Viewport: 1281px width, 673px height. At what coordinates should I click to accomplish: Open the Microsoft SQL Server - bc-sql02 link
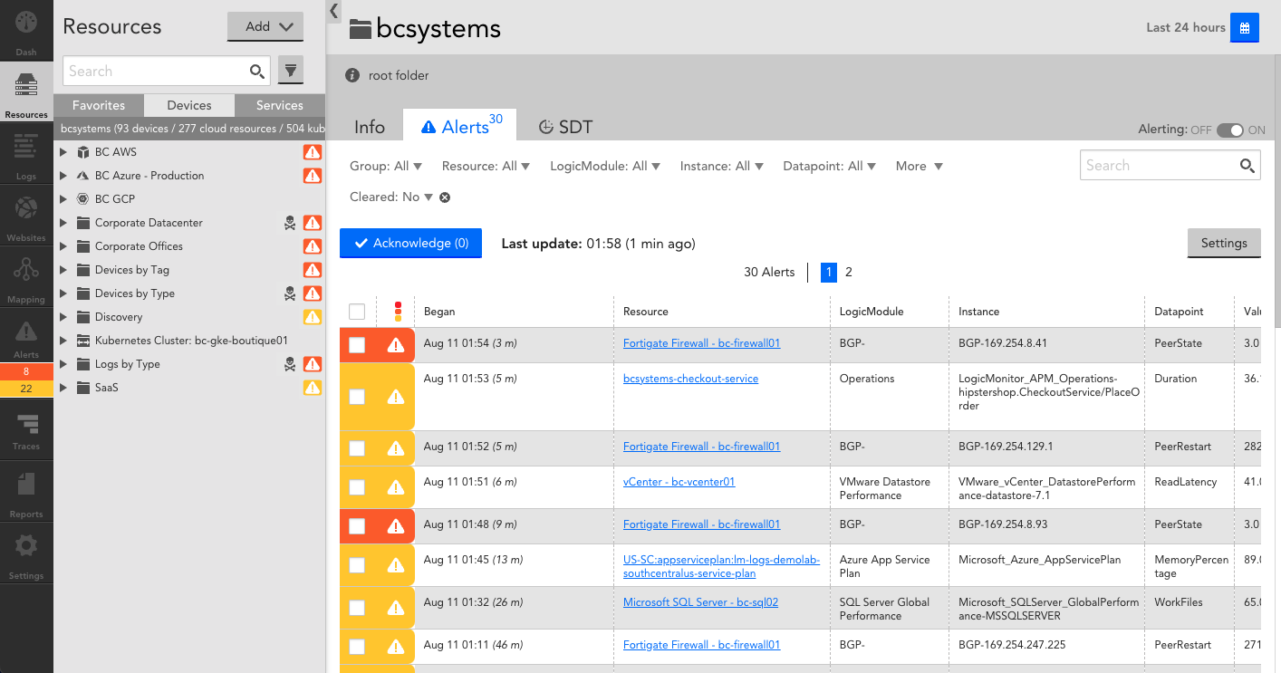pyautogui.click(x=701, y=602)
